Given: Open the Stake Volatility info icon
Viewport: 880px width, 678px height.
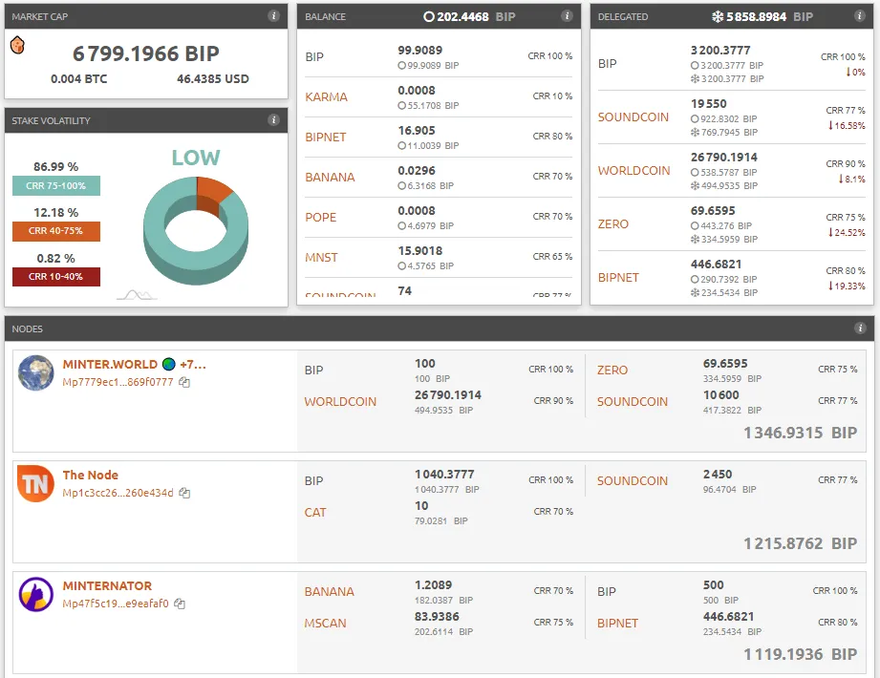Looking at the screenshot, I should (x=273, y=120).
